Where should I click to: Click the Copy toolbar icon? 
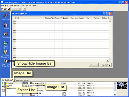pyautogui.click(x=16, y=9)
